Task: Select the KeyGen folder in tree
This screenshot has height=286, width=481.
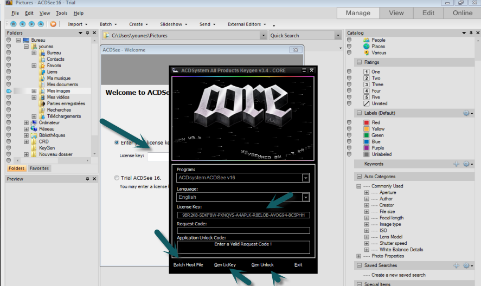Action: click(x=47, y=148)
